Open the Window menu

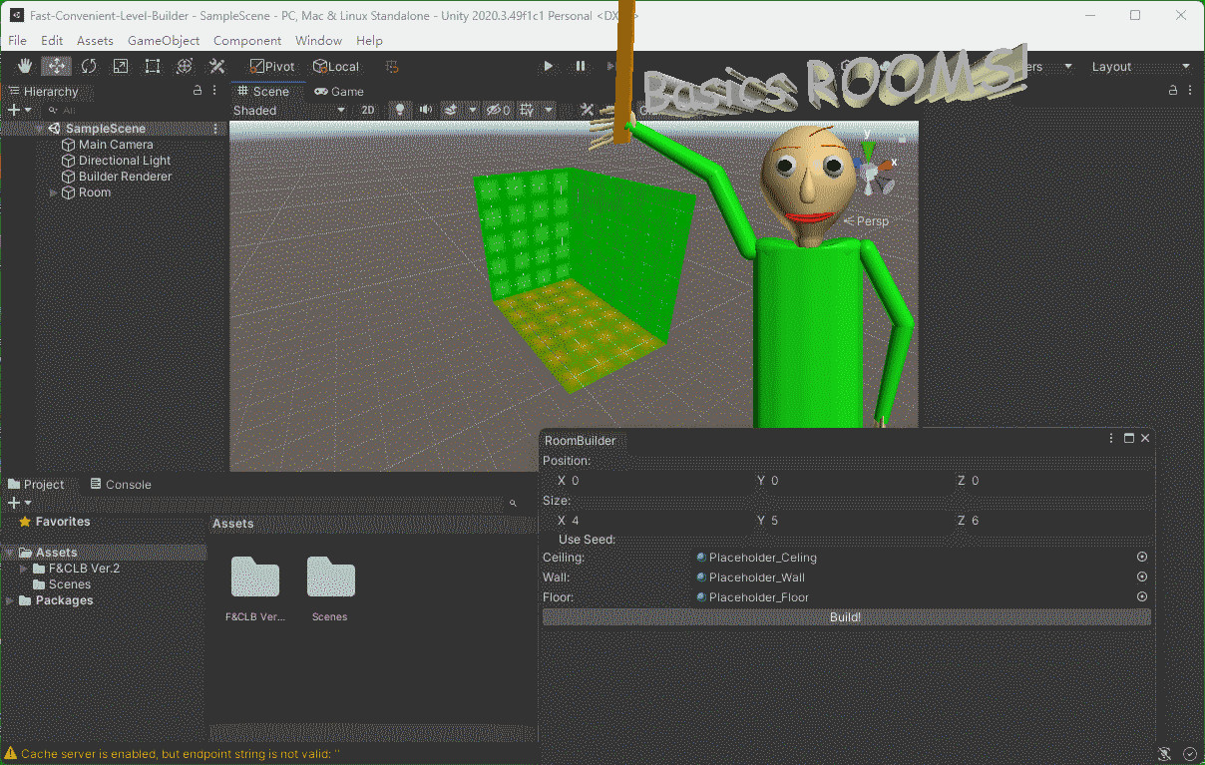click(318, 40)
